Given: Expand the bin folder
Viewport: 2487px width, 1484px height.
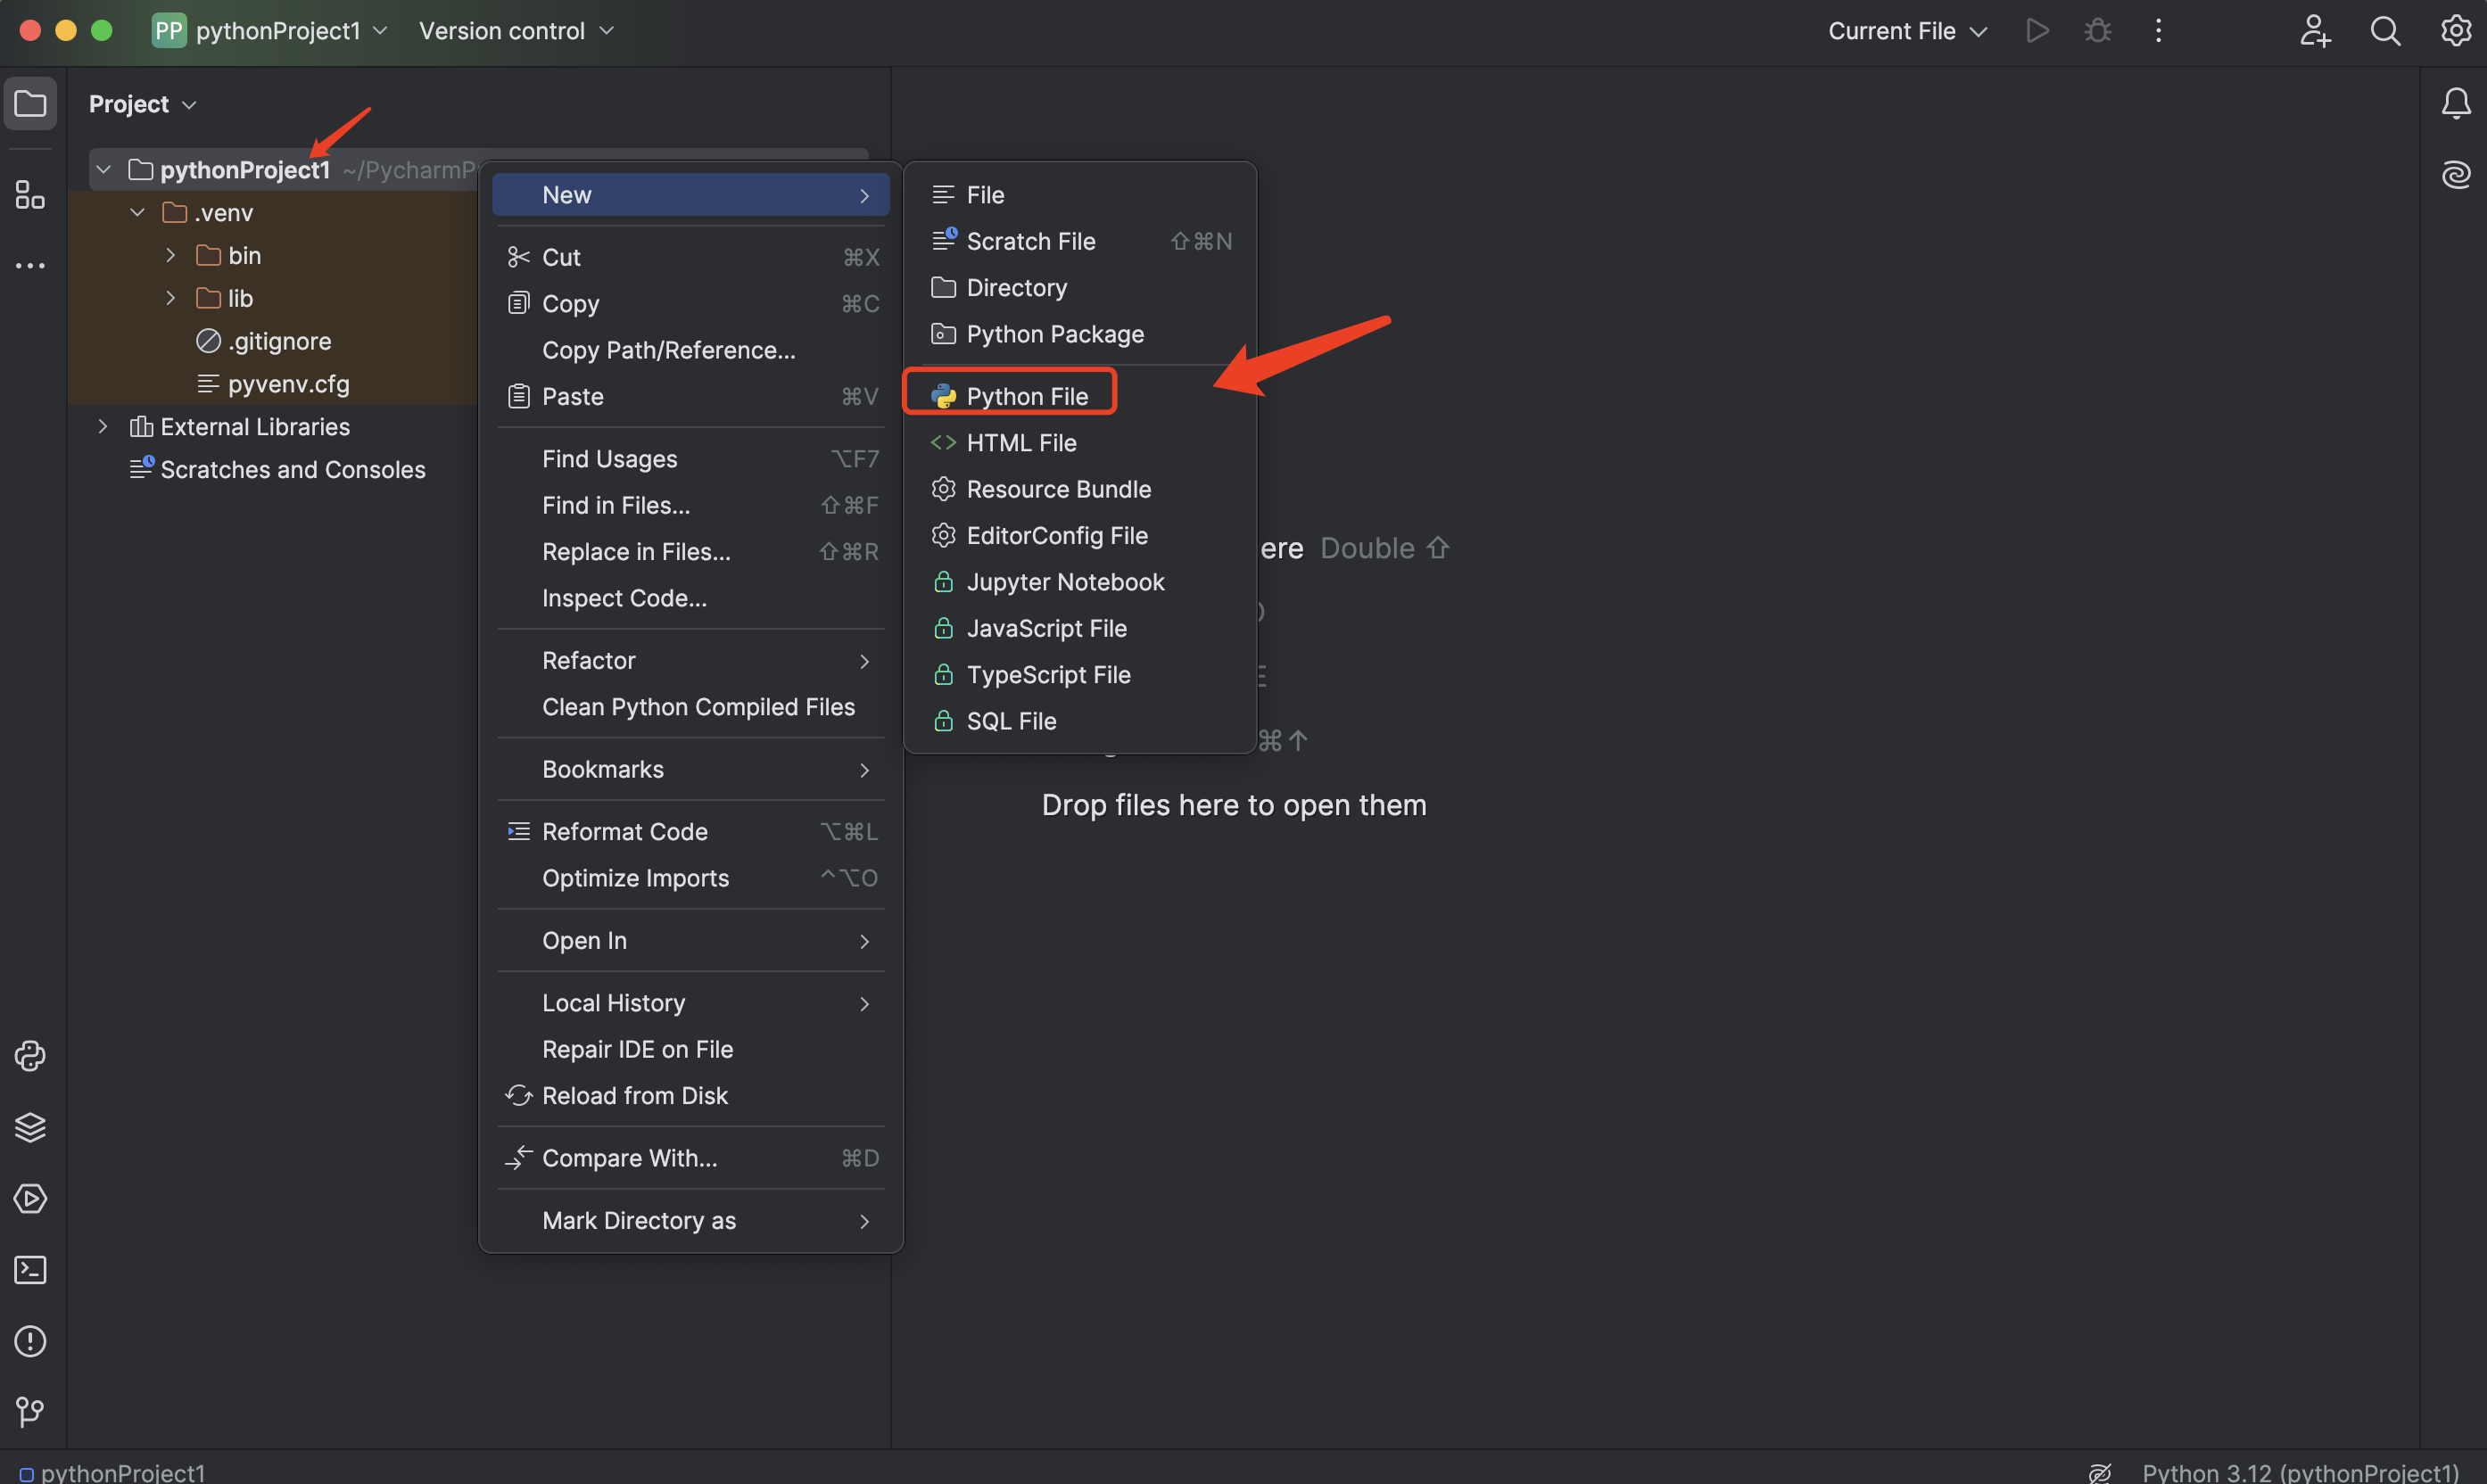Looking at the screenshot, I should pos(171,256).
